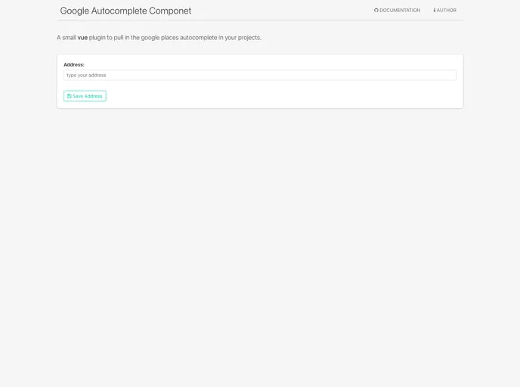Focus the 'type your address' input field
This screenshot has width=520, height=387.
pyautogui.click(x=260, y=76)
